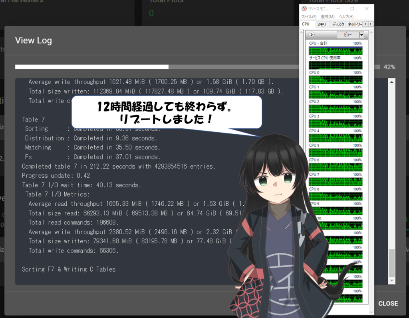Viewport: 409px width, 318px height.
Task: Click the サービス CPU 使用率 graph
Action: (x=336, y=65)
